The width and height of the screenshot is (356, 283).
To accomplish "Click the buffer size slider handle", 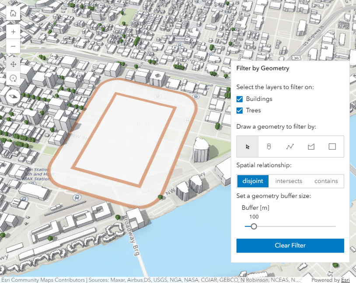I will 253,226.
